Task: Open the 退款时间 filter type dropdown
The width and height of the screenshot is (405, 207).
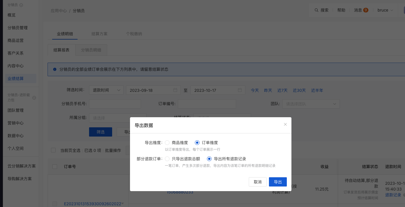Action: [106, 90]
